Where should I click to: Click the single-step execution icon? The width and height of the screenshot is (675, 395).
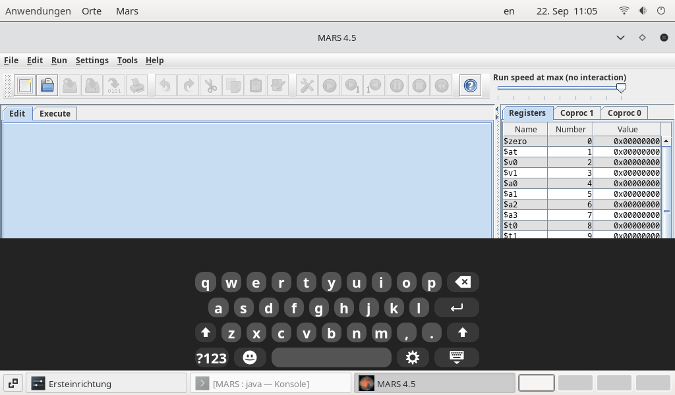(x=352, y=85)
